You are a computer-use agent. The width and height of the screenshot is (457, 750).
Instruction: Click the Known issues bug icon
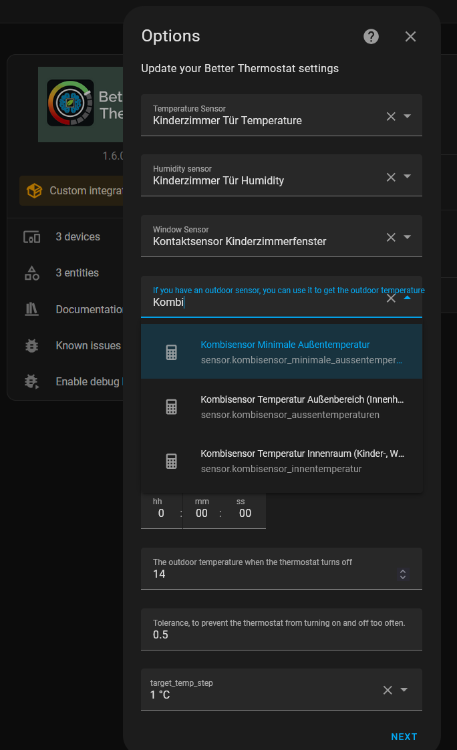click(31, 345)
